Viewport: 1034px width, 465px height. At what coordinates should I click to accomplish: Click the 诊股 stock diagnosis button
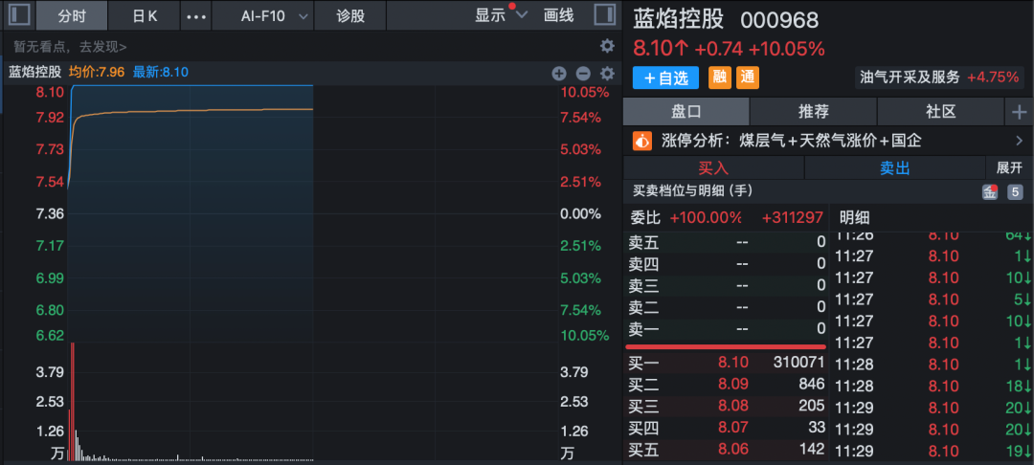click(x=351, y=16)
